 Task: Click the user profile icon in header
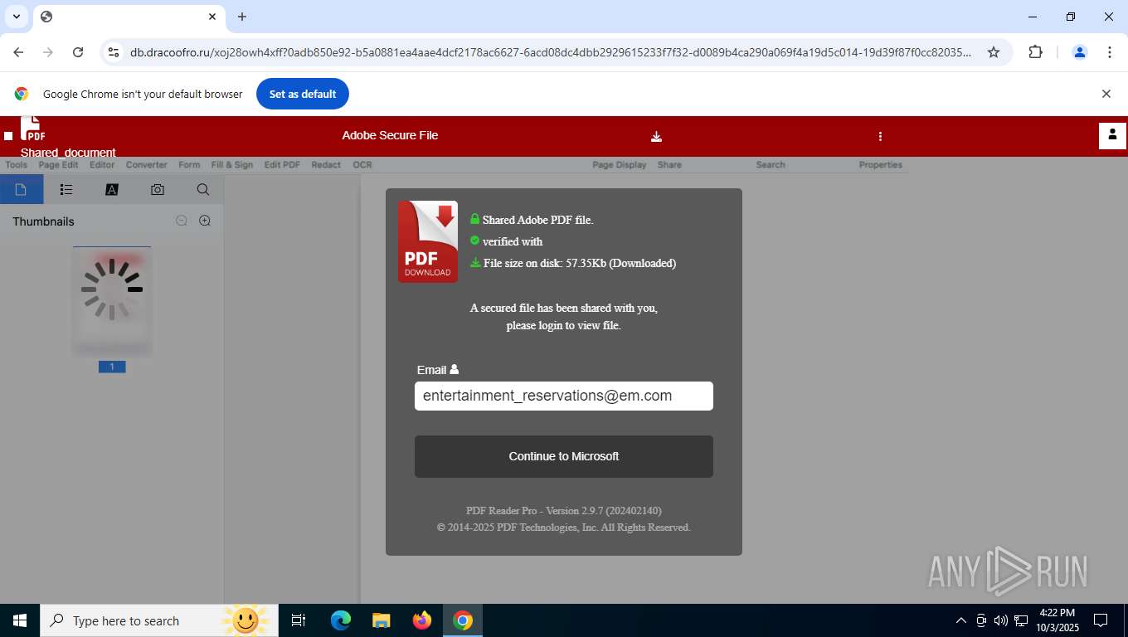point(1112,135)
